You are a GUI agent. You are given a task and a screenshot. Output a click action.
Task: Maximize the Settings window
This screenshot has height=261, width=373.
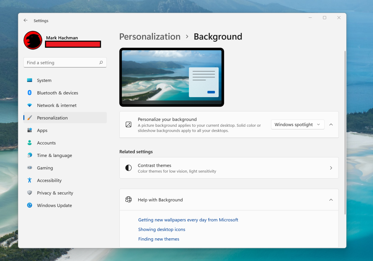point(324,18)
